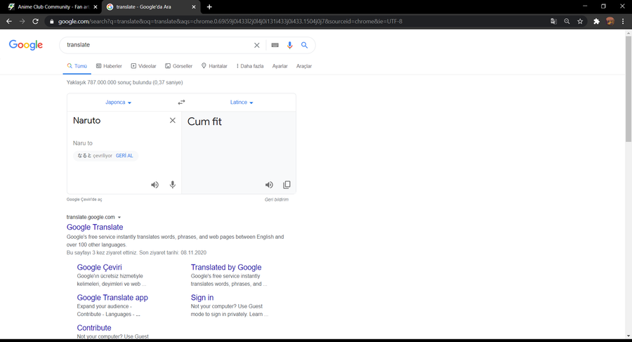Click the browser forward arrow
632x342 pixels.
click(22, 21)
